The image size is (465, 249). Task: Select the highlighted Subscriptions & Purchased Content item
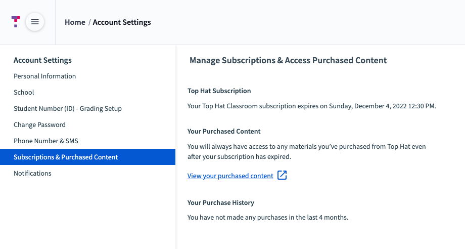click(66, 157)
